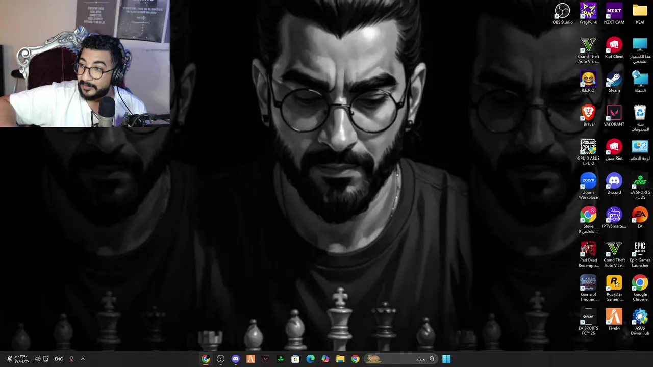
Task: Switch to OBS Studio in the taskbar
Action: point(220,359)
